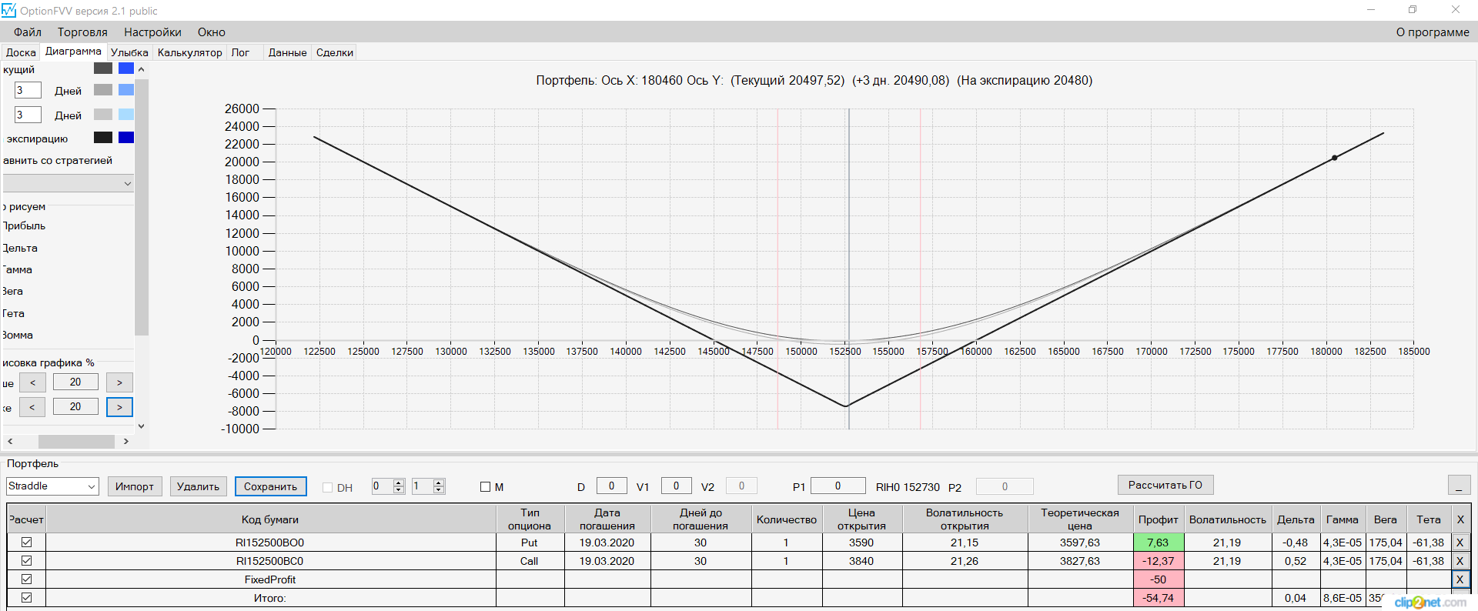Pick the black expiration-line color swatch

pyautogui.click(x=103, y=138)
